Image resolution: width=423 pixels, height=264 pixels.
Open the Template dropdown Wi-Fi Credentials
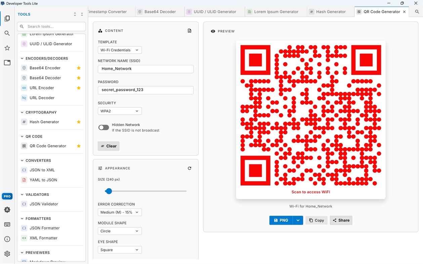[120, 50]
